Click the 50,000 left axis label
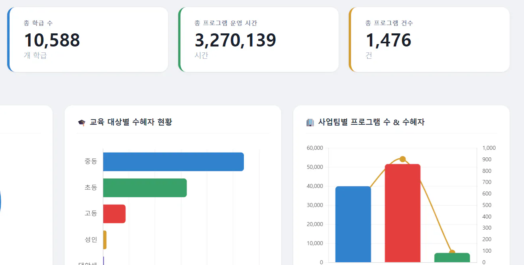Image resolution: width=524 pixels, height=265 pixels. click(x=315, y=167)
